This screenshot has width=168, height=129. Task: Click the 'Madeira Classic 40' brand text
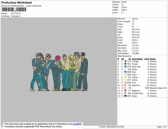click(158, 88)
